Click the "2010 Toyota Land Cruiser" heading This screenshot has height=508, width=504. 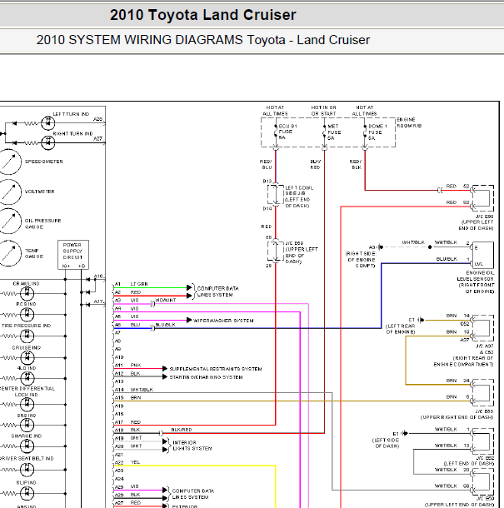[x=203, y=15]
